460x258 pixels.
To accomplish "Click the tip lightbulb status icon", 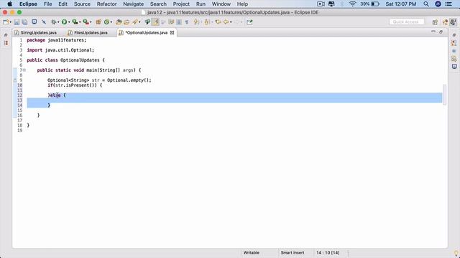I will point(456,253).
